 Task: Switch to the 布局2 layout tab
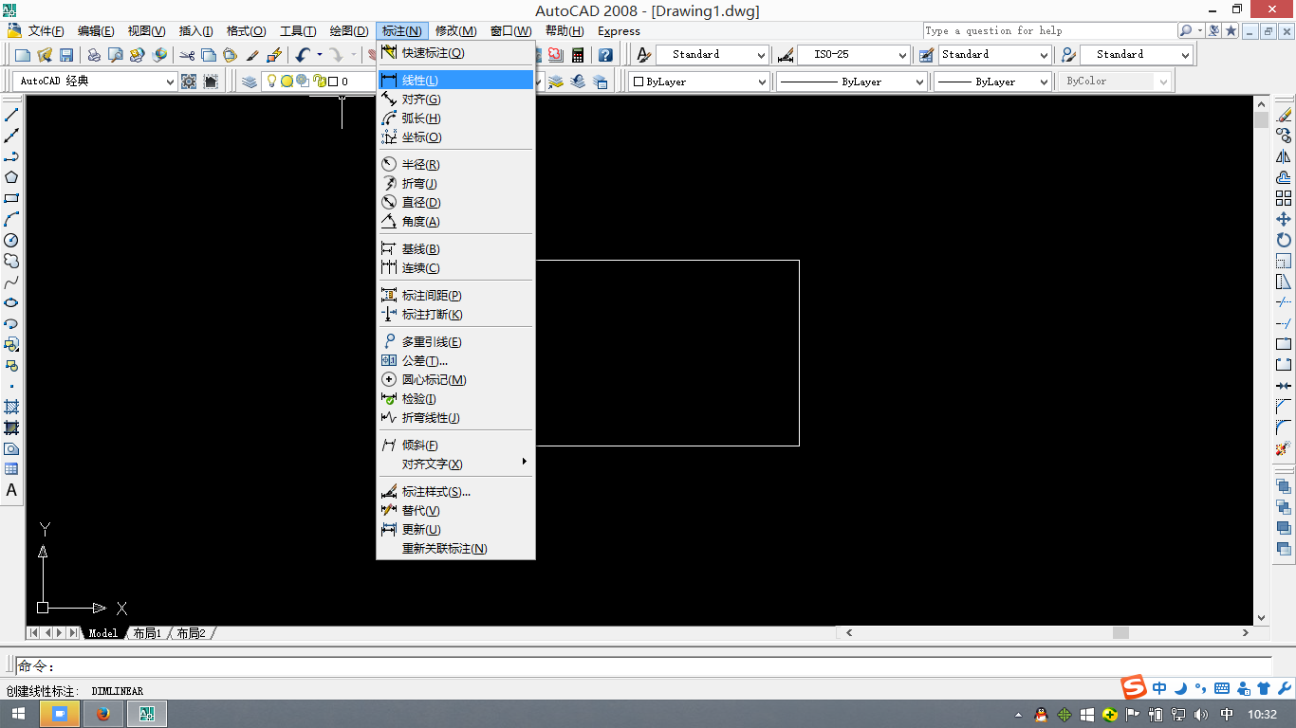click(191, 633)
